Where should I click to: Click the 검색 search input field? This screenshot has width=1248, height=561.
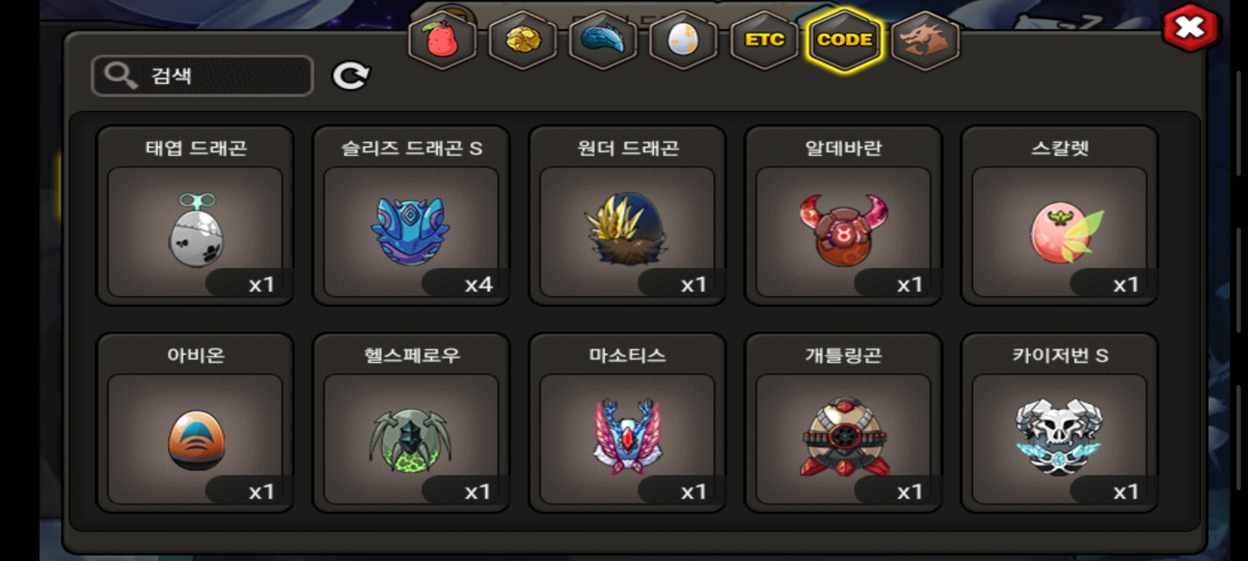(x=202, y=76)
